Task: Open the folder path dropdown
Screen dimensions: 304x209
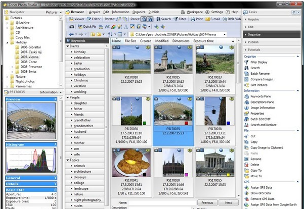Action: [225, 34]
